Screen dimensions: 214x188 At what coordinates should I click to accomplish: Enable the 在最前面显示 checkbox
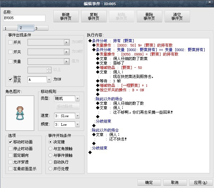10,169
